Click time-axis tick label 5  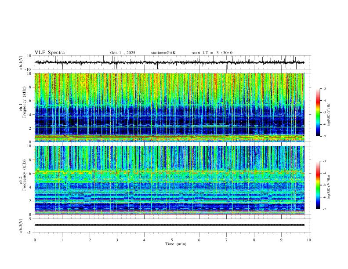pyautogui.click(x=172, y=240)
